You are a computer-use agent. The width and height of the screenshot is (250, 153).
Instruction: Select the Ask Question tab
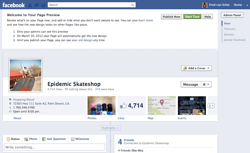54,139
